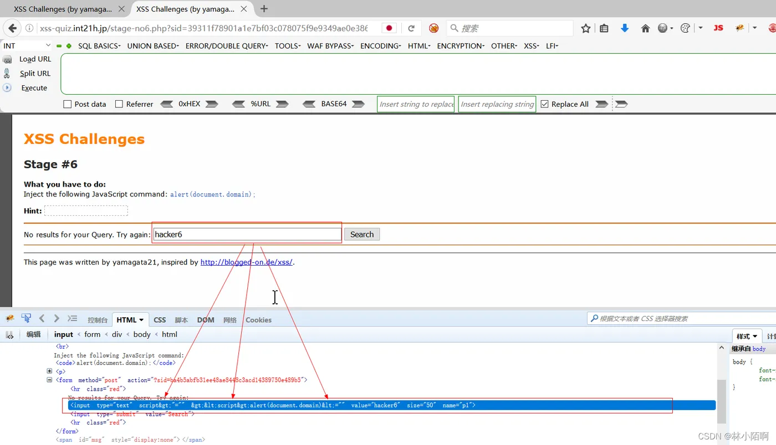
Task: Click the Insert string to replace field
Action: [x=416, y=104]
